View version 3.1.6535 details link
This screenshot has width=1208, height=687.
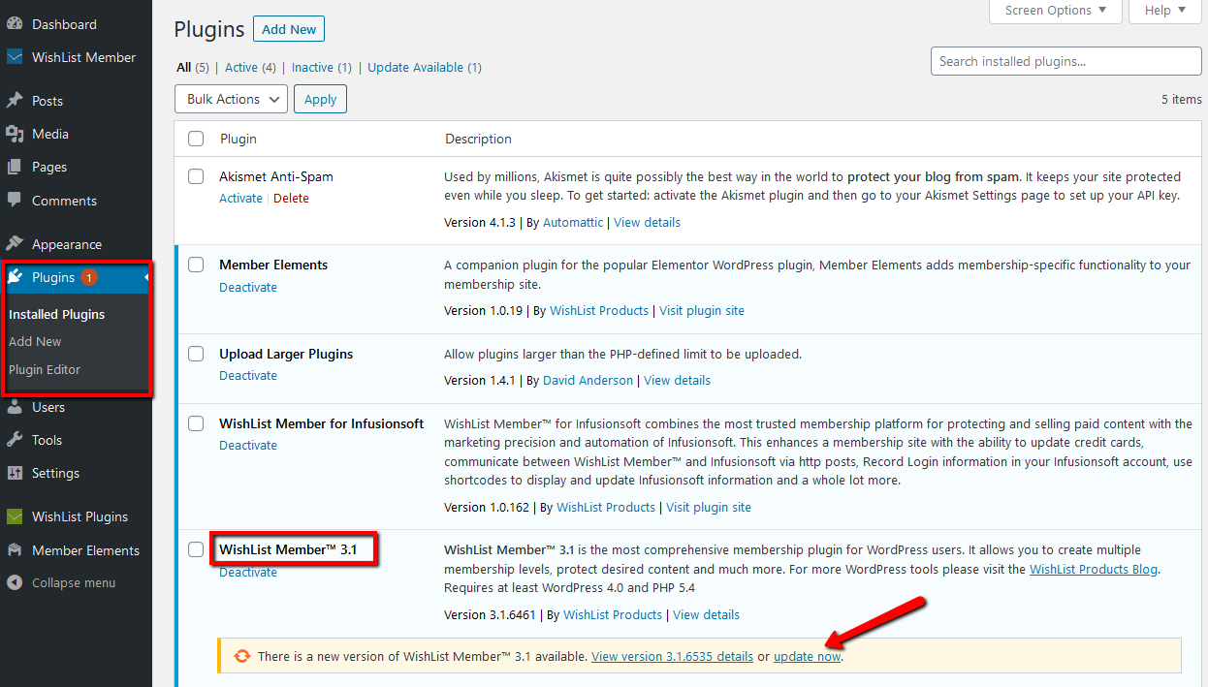(672, 656)
